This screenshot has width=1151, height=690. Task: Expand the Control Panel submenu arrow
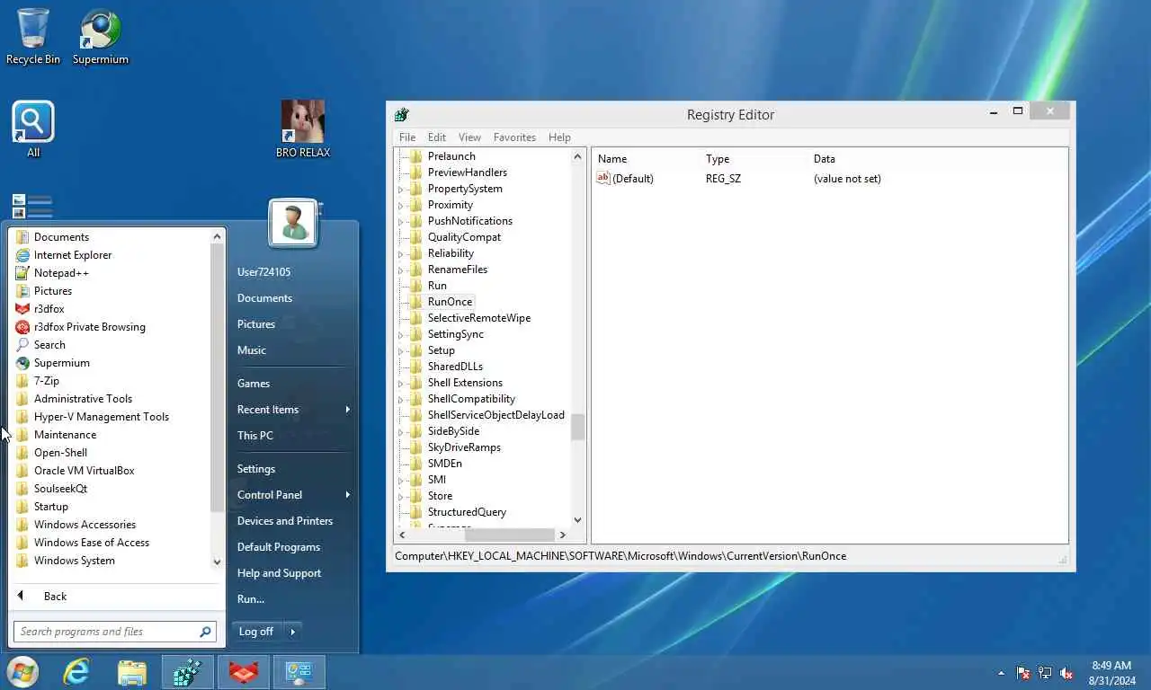tap(347, 495)
